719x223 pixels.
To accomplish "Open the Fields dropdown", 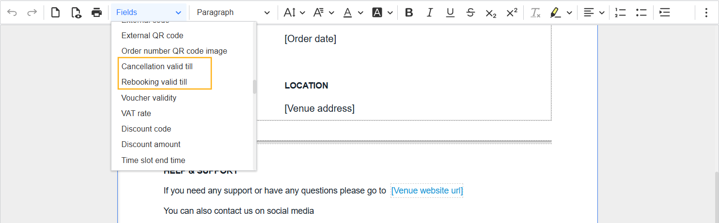I will pyautogui.click(x=149, y=13).
